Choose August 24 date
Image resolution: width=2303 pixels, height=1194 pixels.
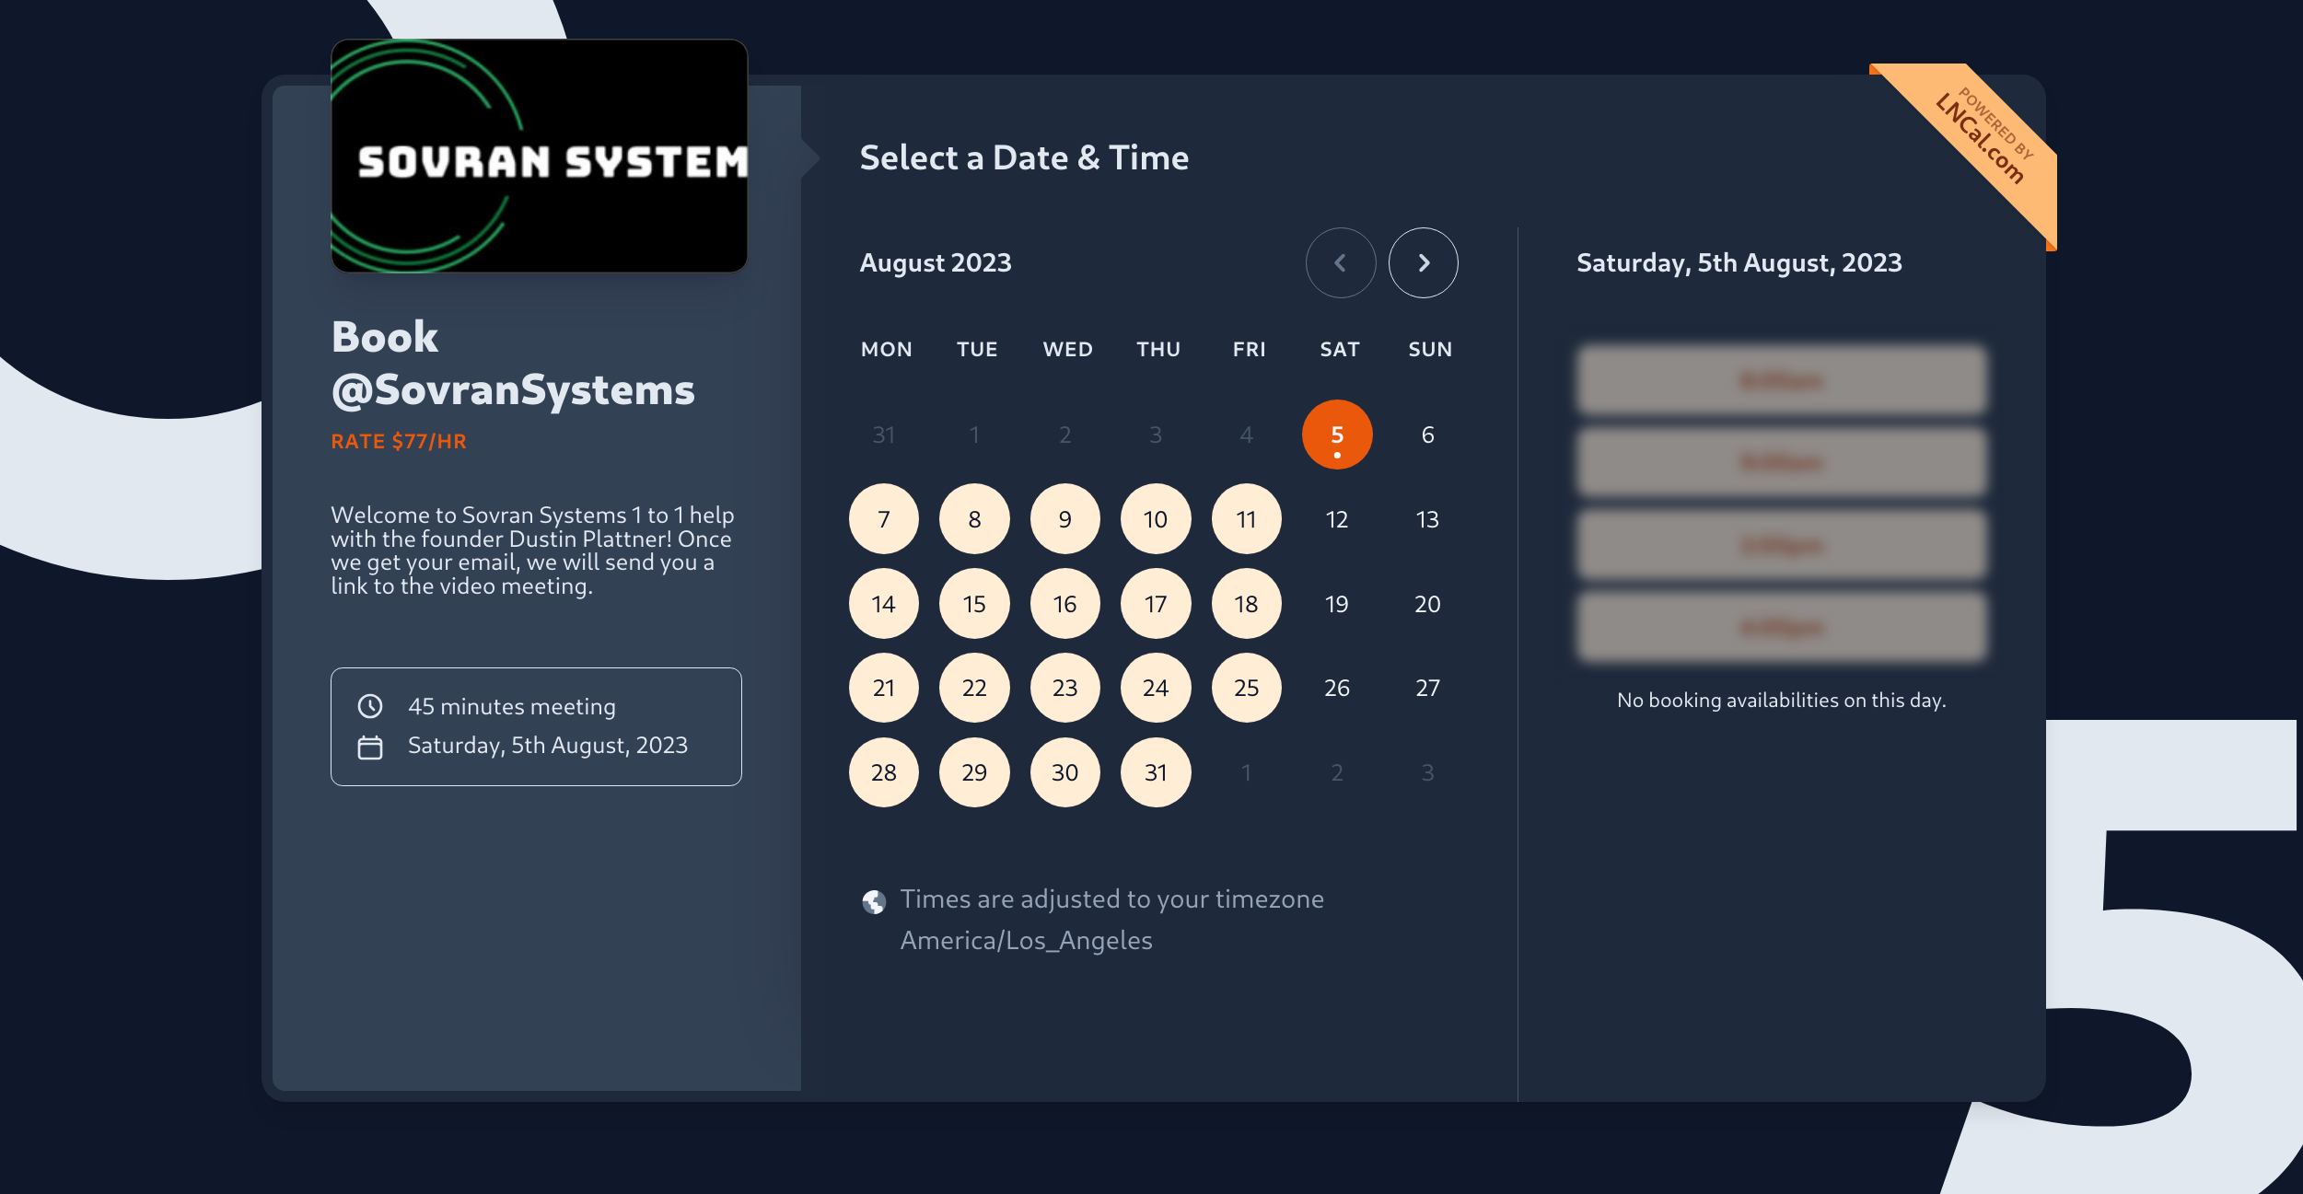click(1156, 688)
